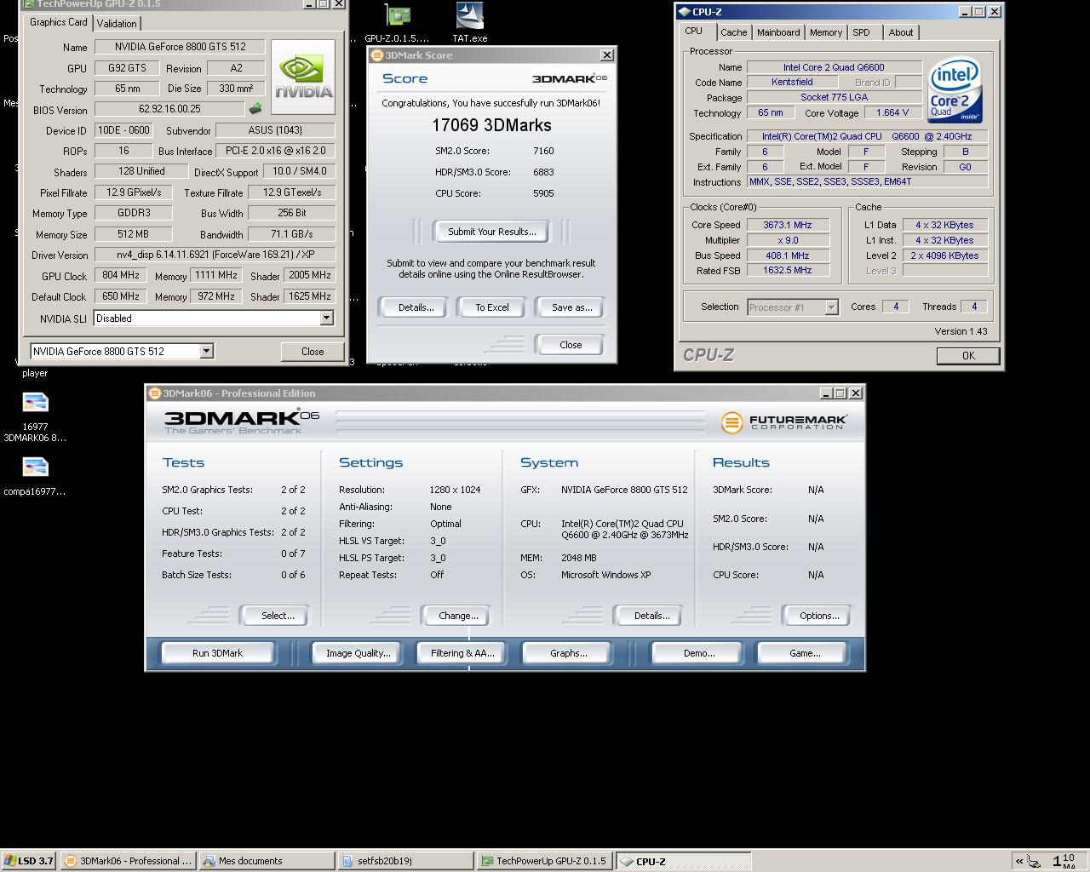Click the Core Speed value 3673.1 MHz

[788, 225]
